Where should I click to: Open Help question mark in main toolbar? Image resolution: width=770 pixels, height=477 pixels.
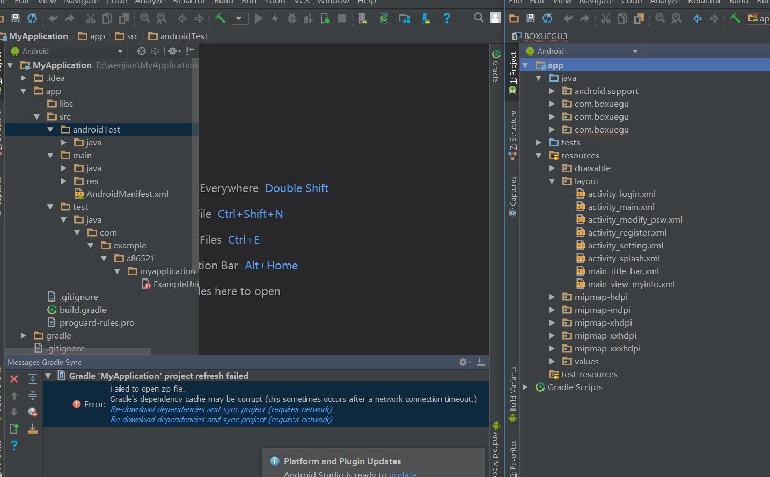pyautogui.click(x=446, y=19)
